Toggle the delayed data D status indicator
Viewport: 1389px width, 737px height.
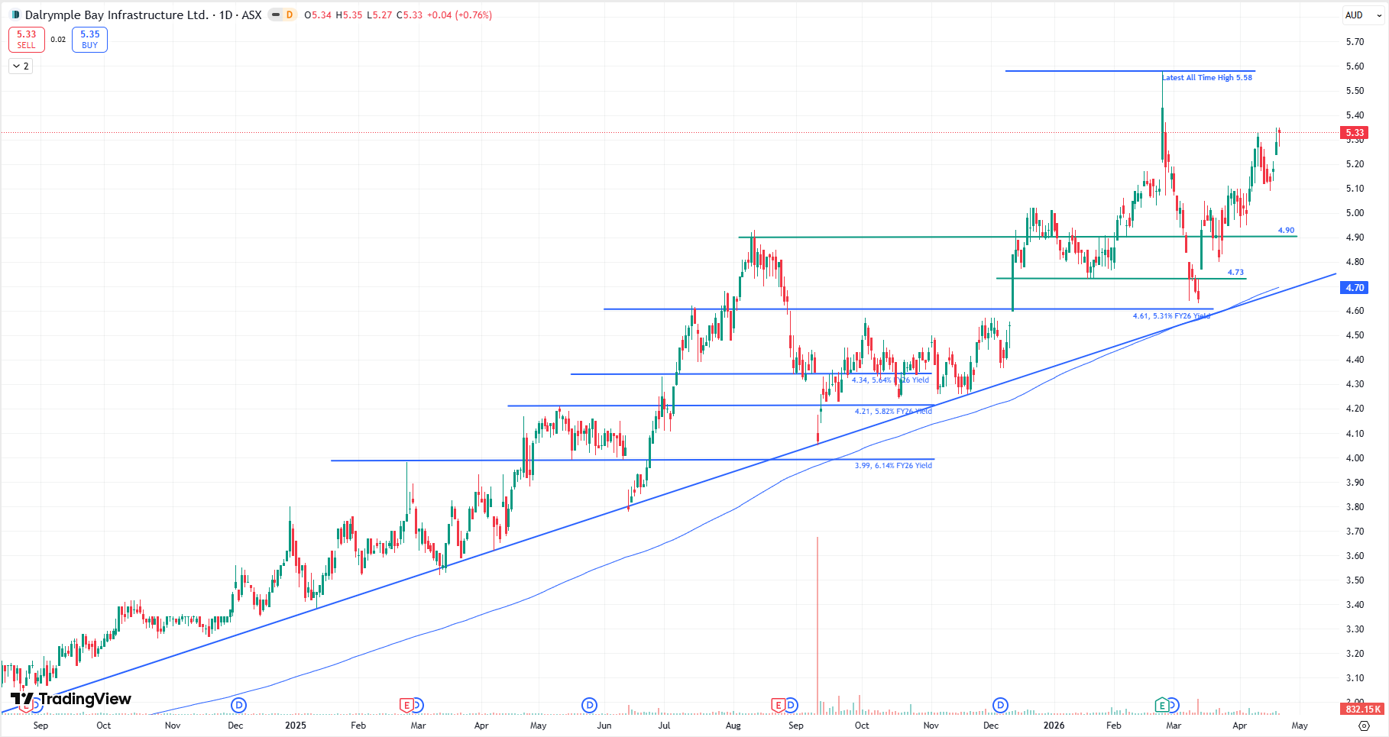tap(290, 15)
